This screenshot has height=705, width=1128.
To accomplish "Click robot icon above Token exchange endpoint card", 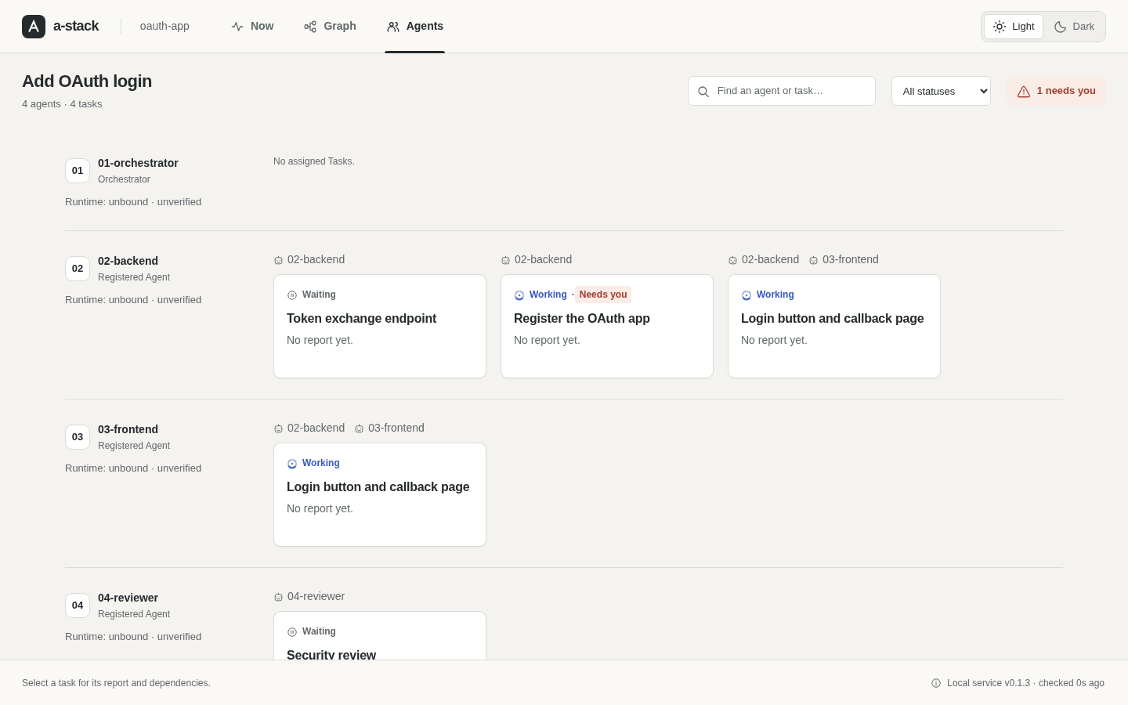I will (x=278, y=260).
